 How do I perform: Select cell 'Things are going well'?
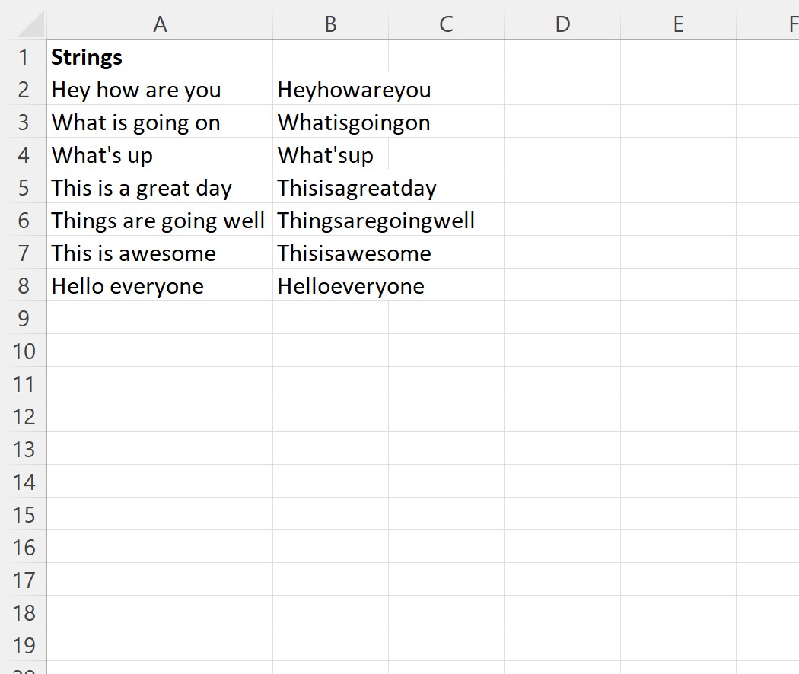(160, 220)
